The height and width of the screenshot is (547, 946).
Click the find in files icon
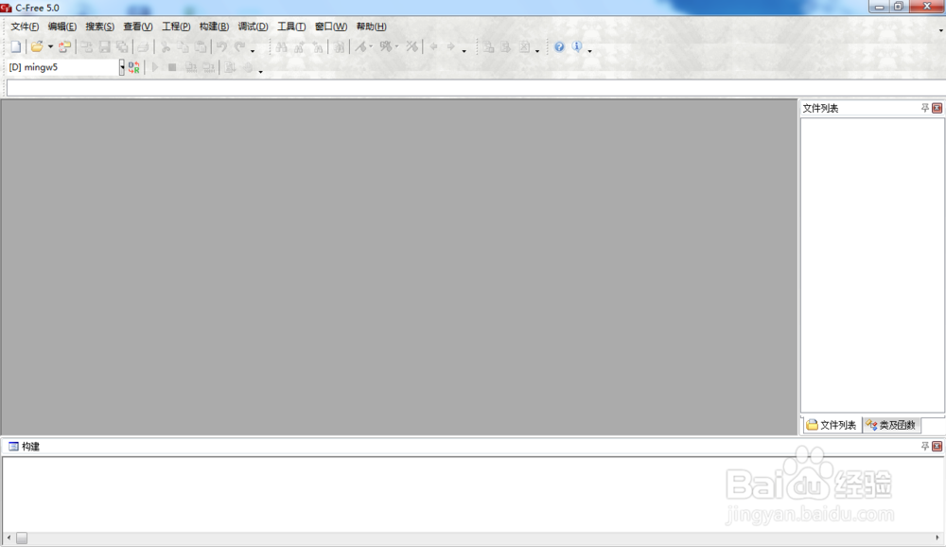(x=339, y=46)
